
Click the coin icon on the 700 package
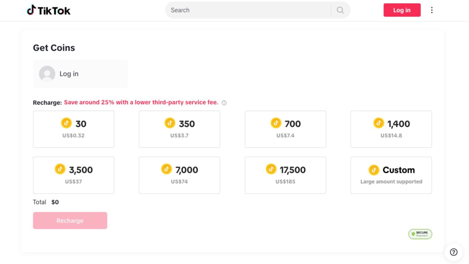pyautogui.click(x=276, y=123)
